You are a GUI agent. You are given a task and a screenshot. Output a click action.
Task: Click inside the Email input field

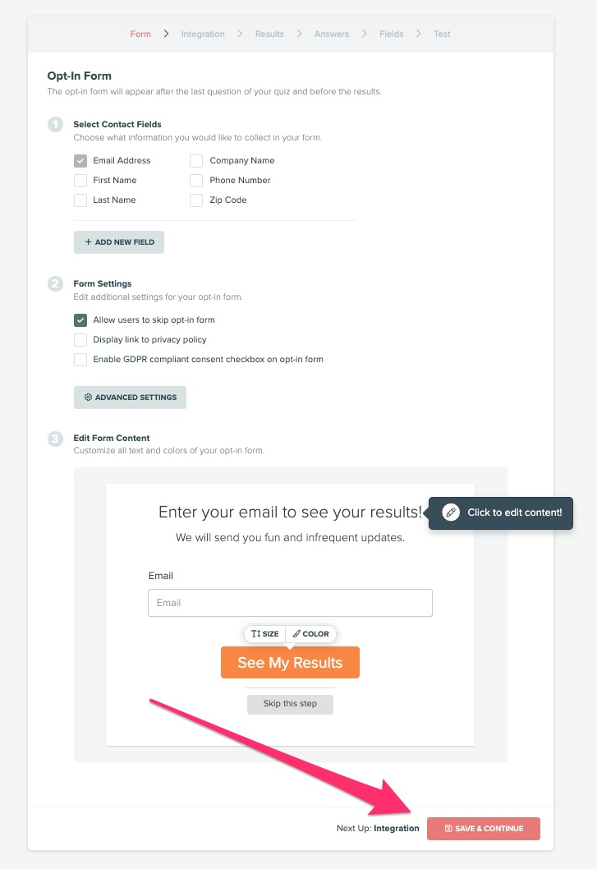290,602
